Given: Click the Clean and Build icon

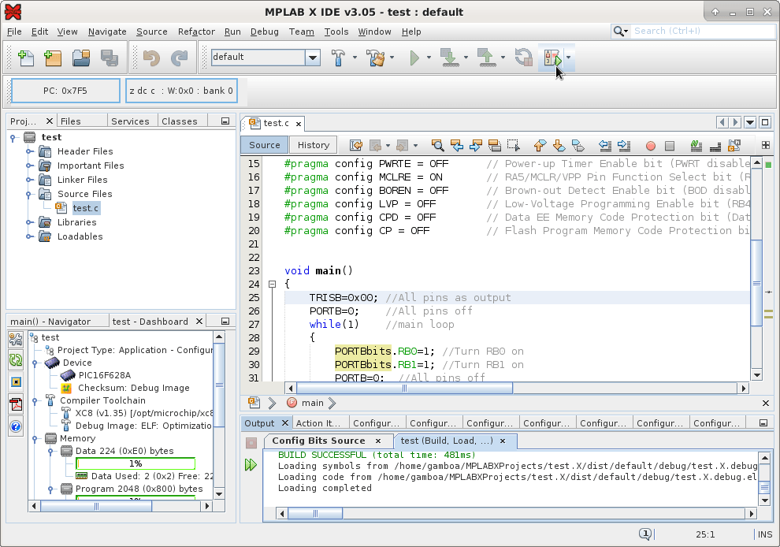Looking at the screenshot, I should [376, 58].
